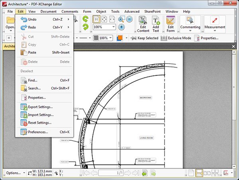Click the vertical scrollbar up arrow
The height and width of the screenshot is (180, 239).
(234, 52)
